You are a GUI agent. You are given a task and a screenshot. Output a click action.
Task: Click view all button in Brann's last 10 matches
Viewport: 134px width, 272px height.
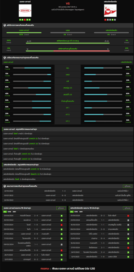pyautogui.click(x=61, y=208)
